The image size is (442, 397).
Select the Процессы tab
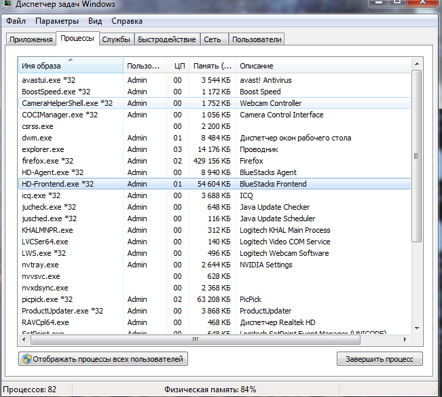click(x=77, y=38)
